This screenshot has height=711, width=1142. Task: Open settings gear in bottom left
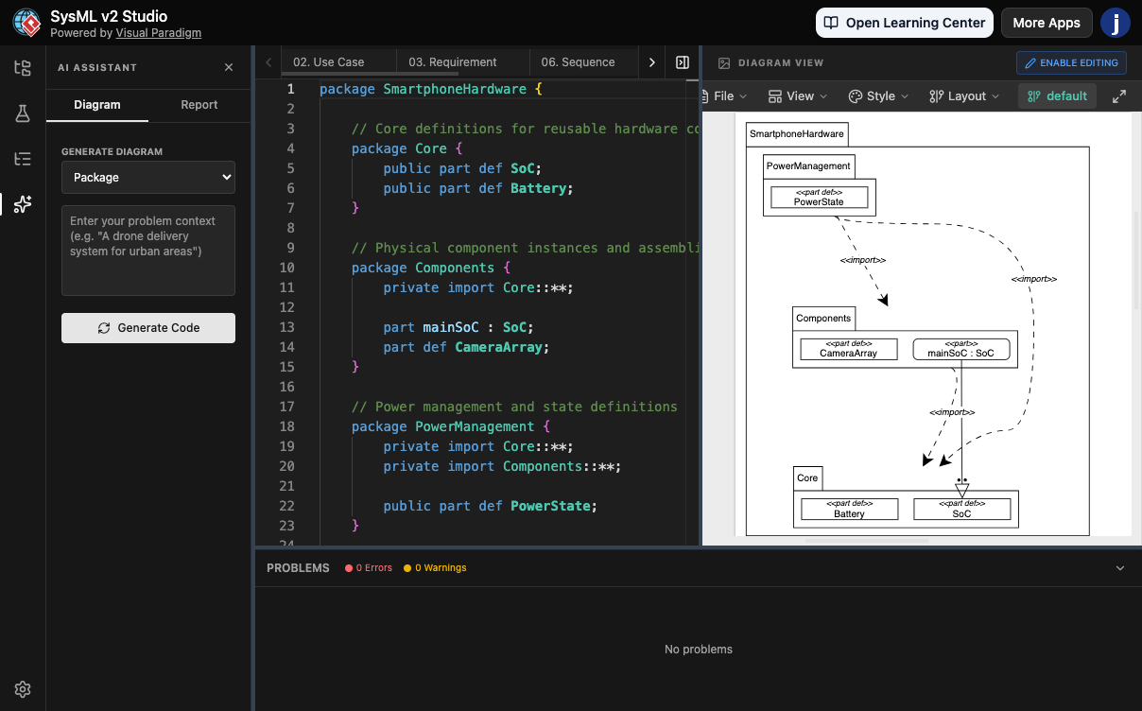(x=23, y=689)
